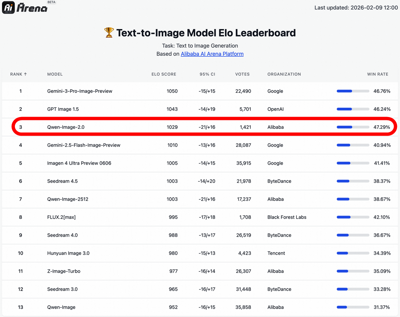Click the Win Rate column header

pyautogui.click(x=378, y=74)
